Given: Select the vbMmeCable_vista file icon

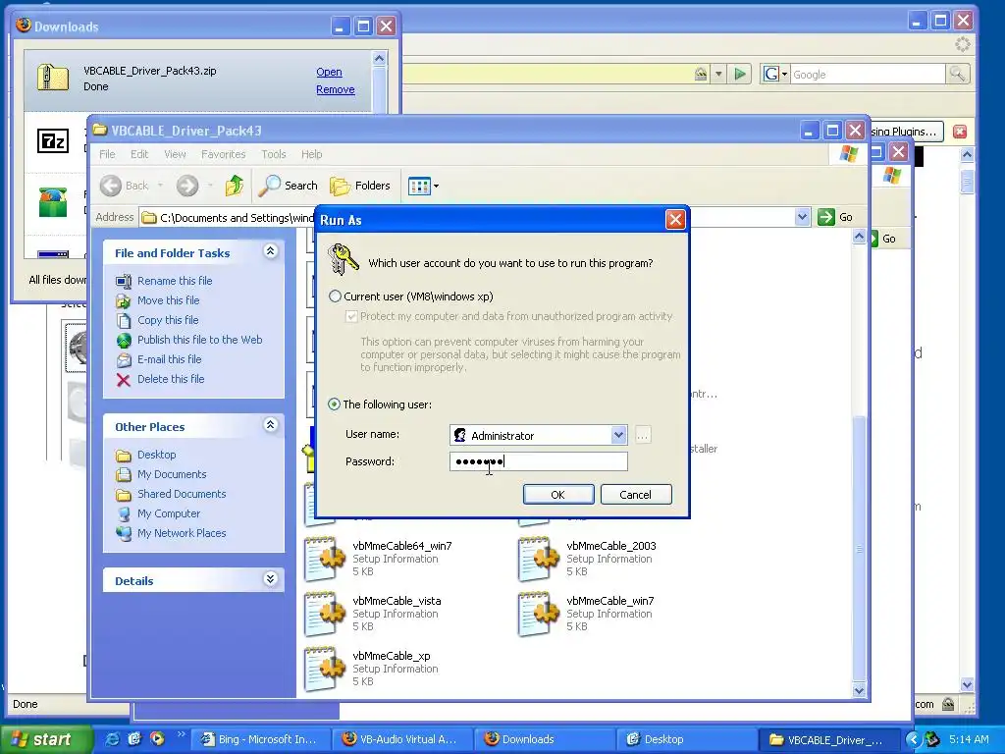Looking at the screenshot, I should coord(324,613).
